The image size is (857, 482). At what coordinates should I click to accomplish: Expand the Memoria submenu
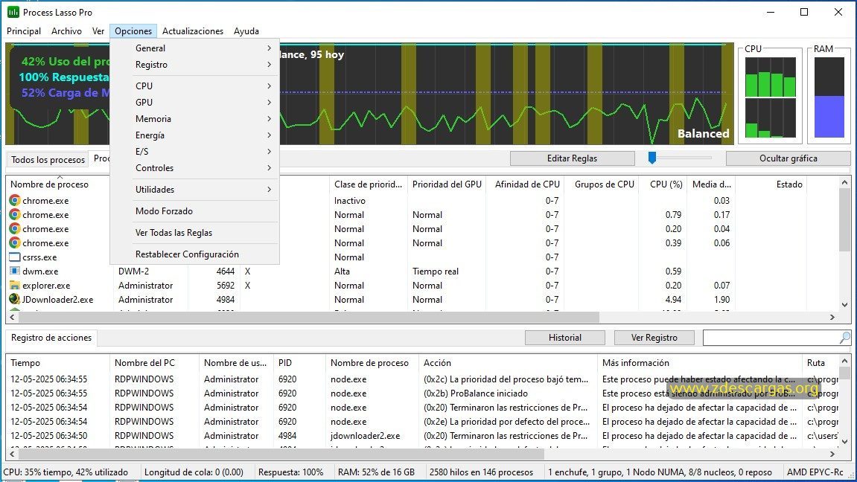194,118
